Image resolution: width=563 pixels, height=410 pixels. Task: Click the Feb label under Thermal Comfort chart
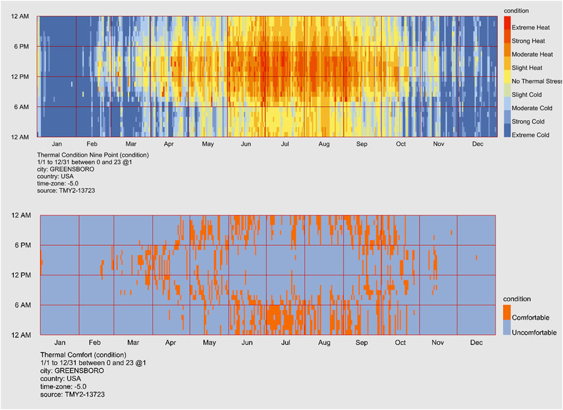(x=95, y=343)
